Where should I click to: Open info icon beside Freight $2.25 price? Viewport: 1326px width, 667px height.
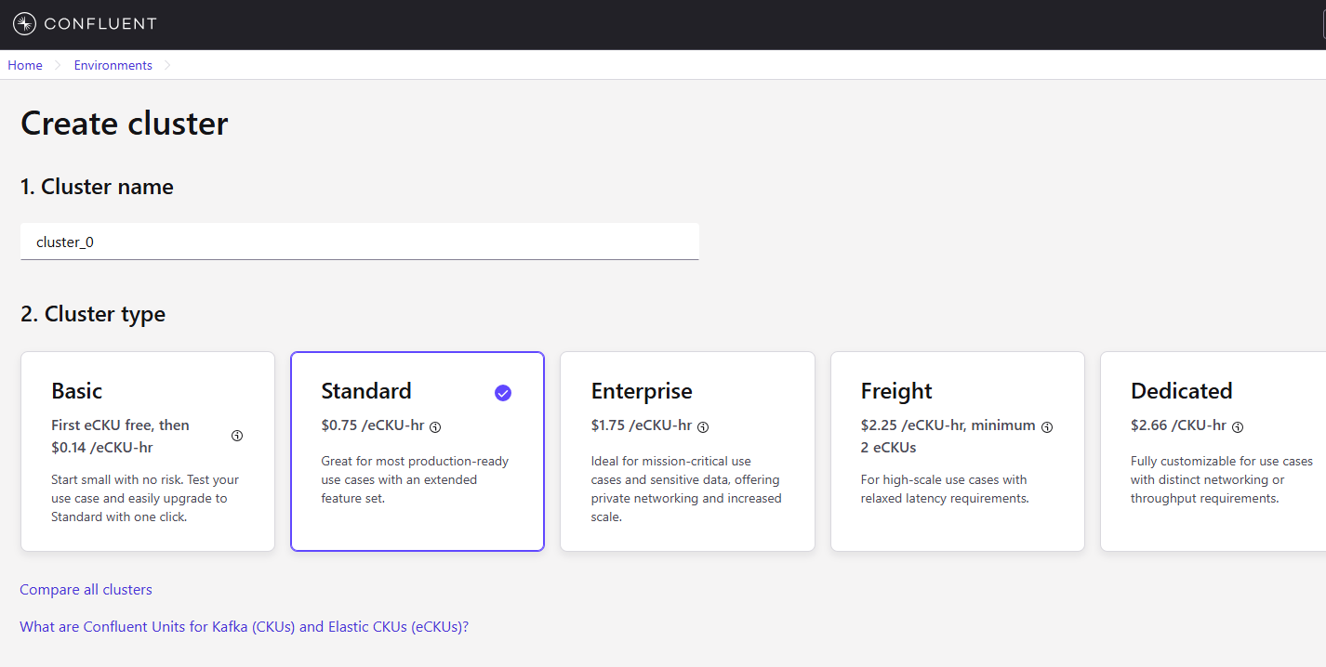point(1047,427)
